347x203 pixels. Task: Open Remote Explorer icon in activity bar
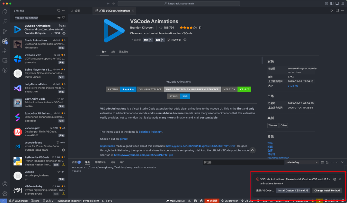[4, 61]
